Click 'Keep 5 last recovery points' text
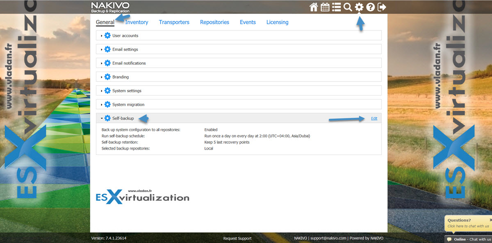 pos(227,142)
